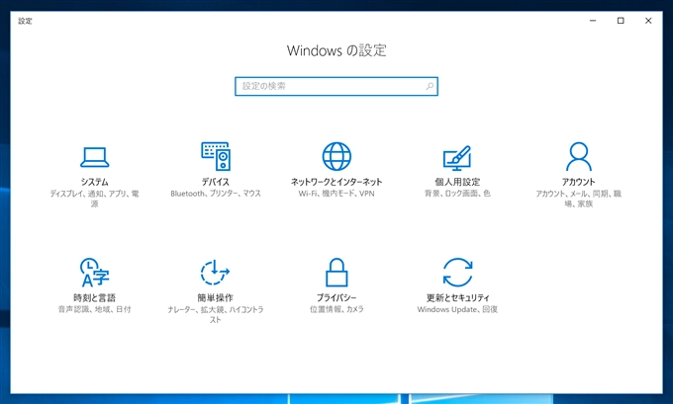The height and width of the screenshot is (404, 673).
Task: Click 'Bluetooth、プリンター、マウス' description
Action: click(216, 194)
